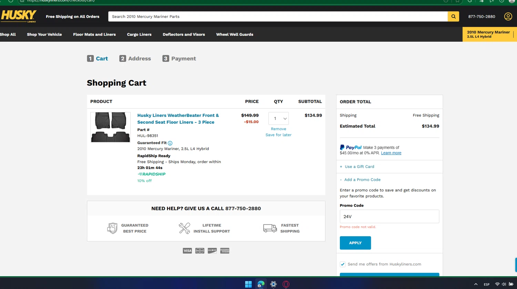This screenshot has width=517, height=289.
Task: Open Settings gear in the taskbar
Action: point(273,284)
